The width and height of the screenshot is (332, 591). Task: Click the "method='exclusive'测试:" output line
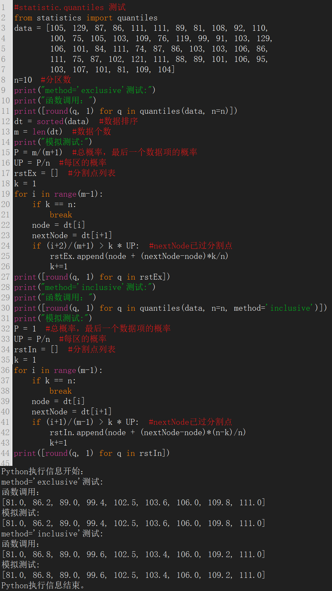click(x=52, y=482)
